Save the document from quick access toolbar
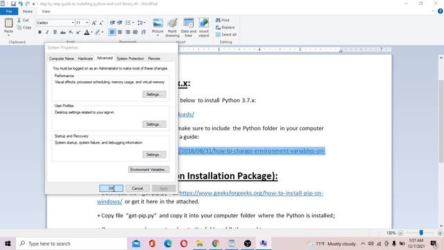 coord(13,3)
